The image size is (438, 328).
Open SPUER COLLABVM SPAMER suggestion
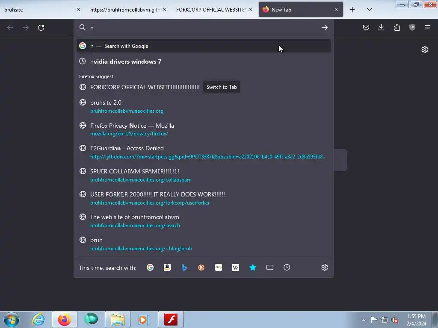203,175
